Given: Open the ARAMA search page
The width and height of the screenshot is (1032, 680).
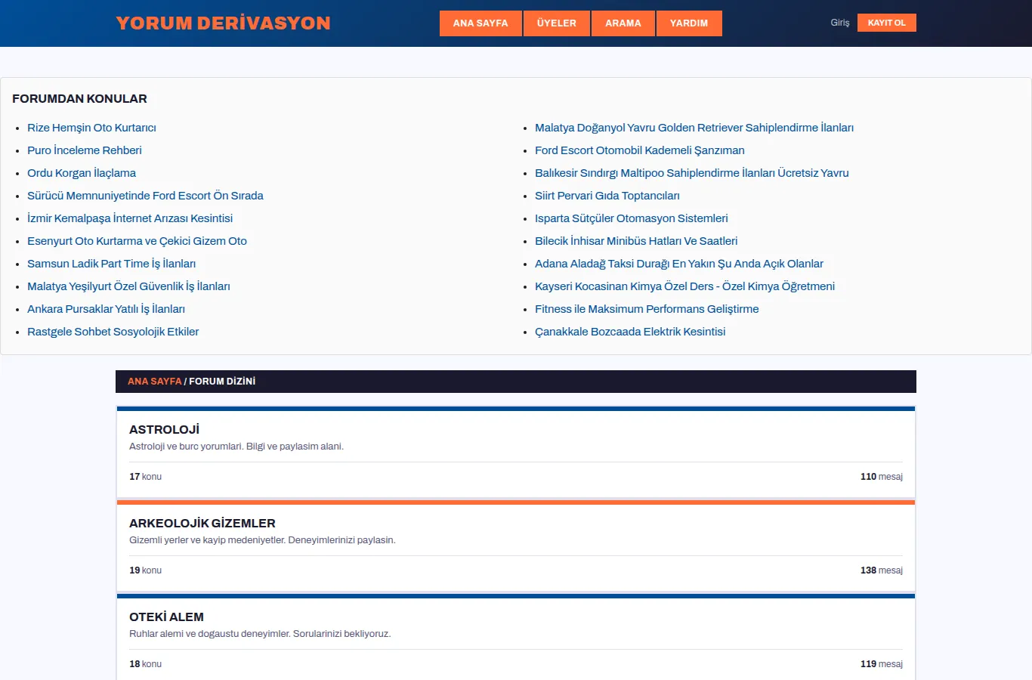Looking at the screenshot, I should [623, 23].
